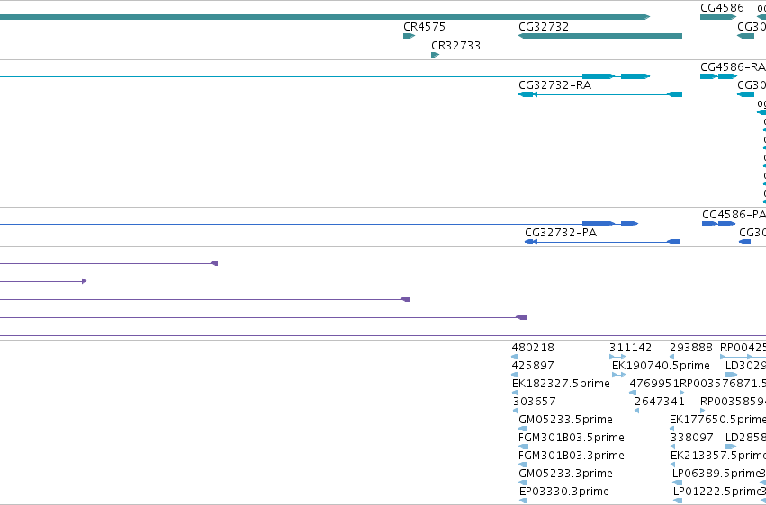
Task: Open the GM05233.5prime EST label
Action: [x=565, y=420]
